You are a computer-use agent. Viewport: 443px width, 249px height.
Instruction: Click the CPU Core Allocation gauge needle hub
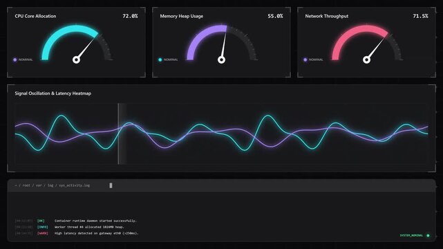(76, 59)
